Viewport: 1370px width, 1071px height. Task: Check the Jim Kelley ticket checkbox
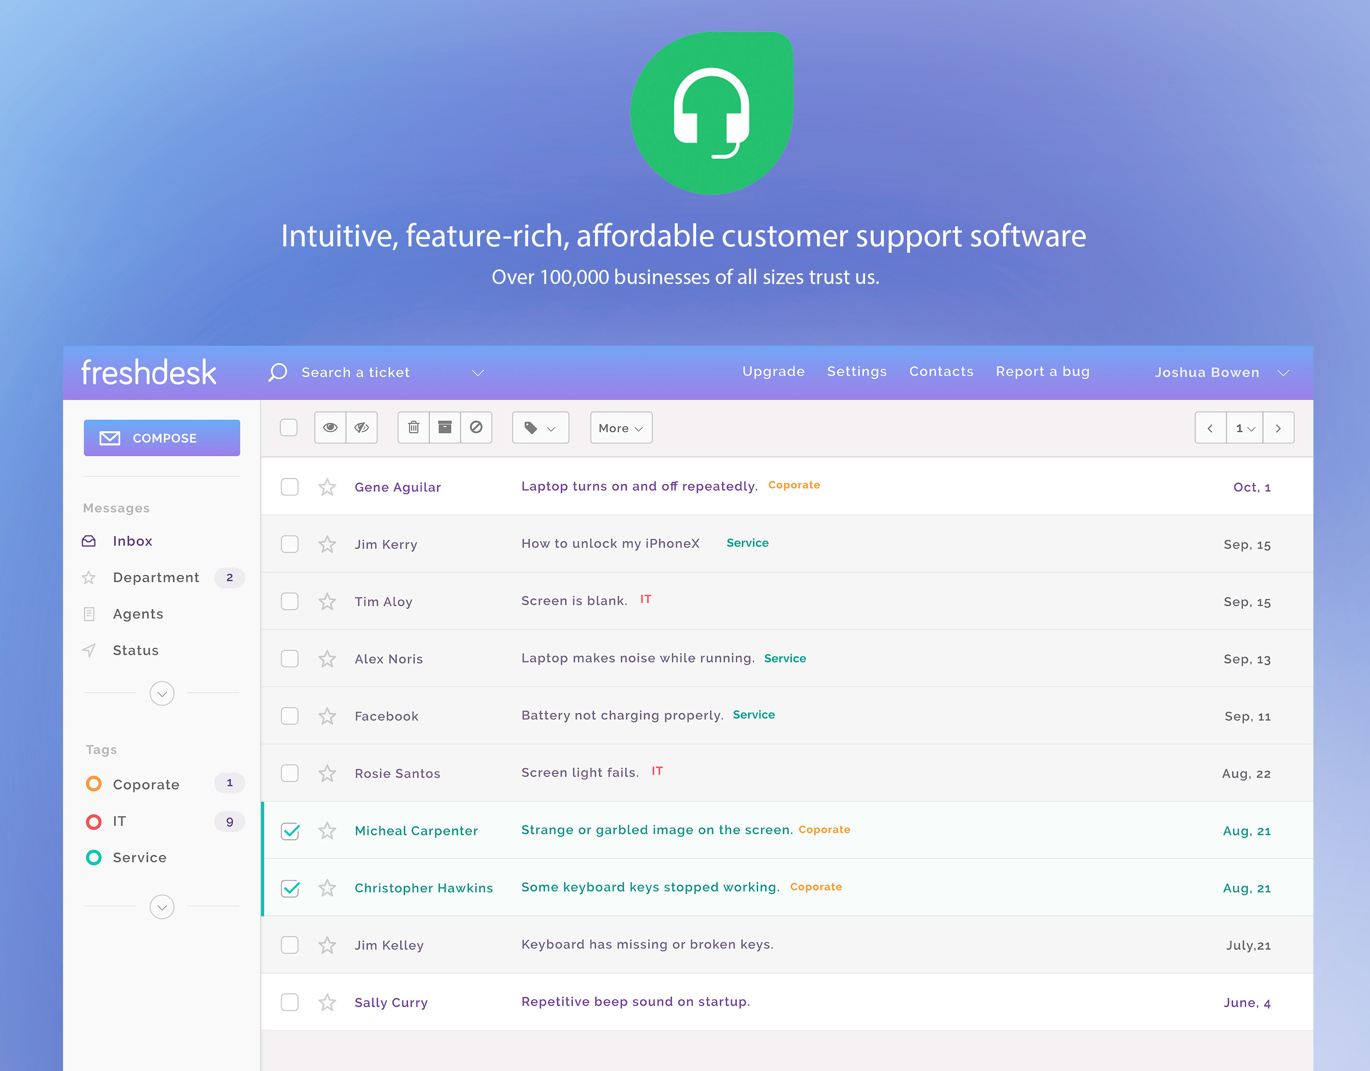coord(289,944)
